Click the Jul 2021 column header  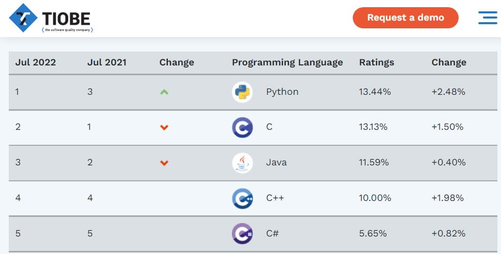point(107,62)
